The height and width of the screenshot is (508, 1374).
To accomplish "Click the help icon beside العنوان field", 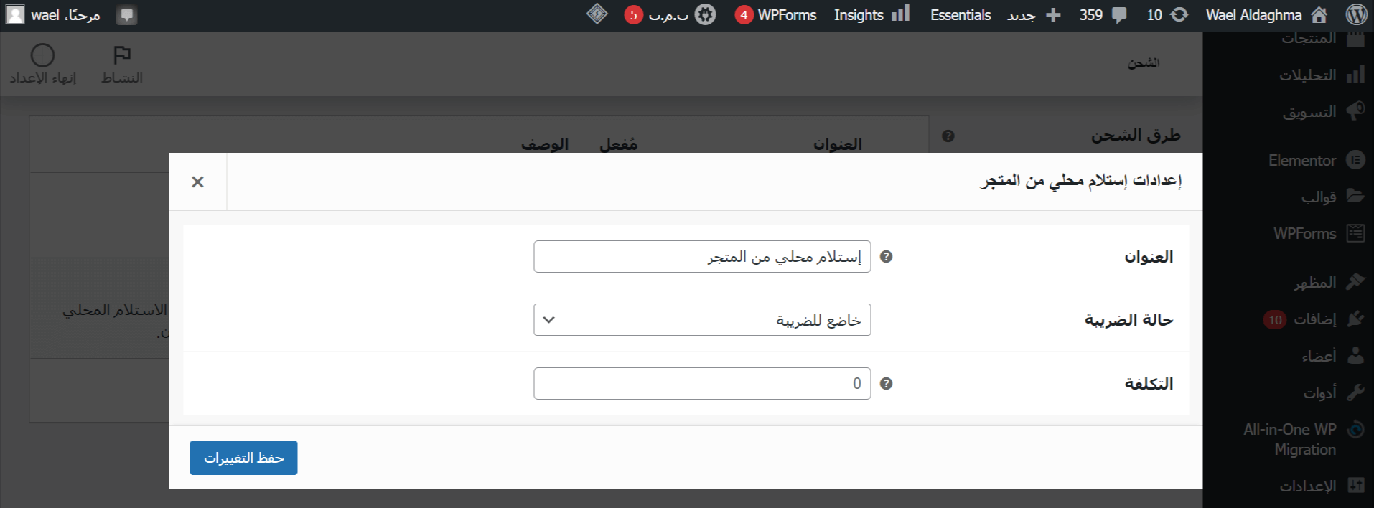I will (886, 257).
